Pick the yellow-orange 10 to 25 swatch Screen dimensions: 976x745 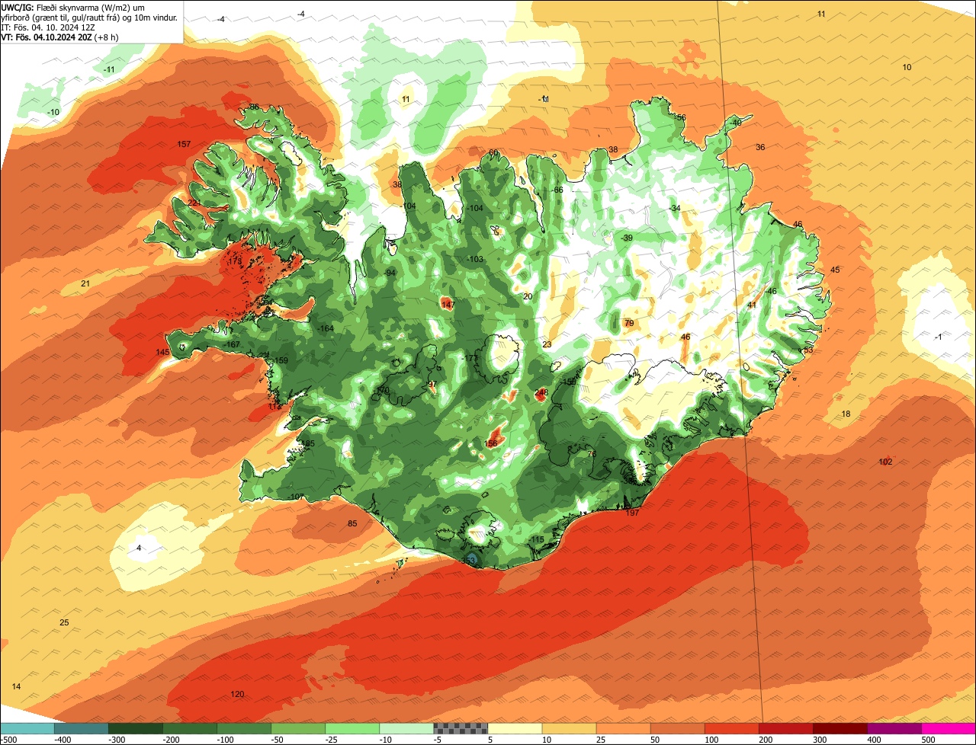click(x=569, y=728)
